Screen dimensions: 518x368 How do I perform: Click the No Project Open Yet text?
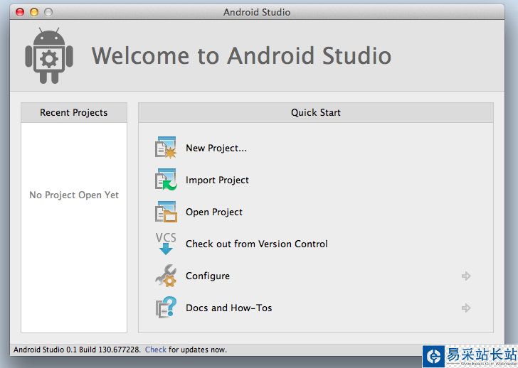(74, 195)
